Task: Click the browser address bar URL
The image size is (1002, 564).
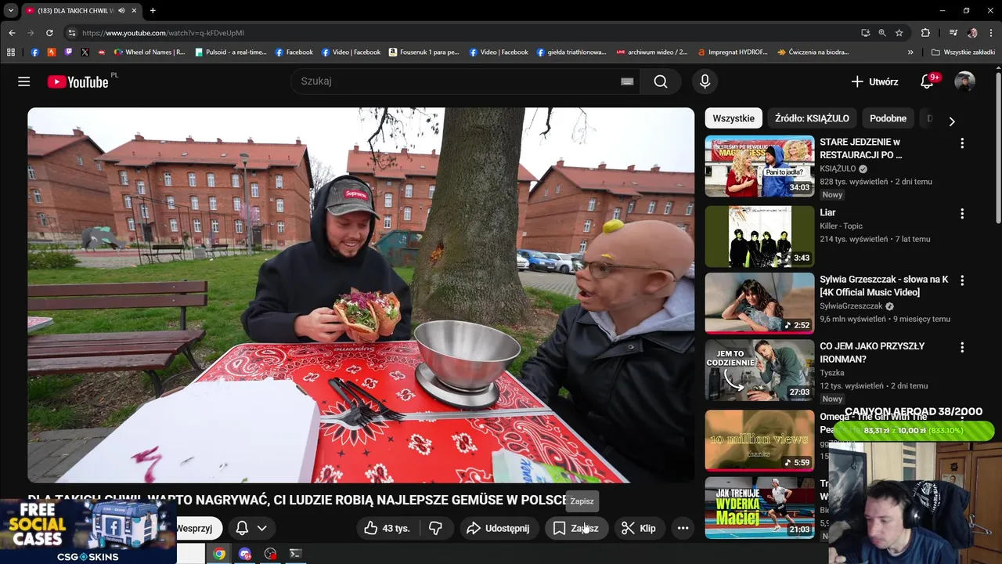Action: coord(163,33)
